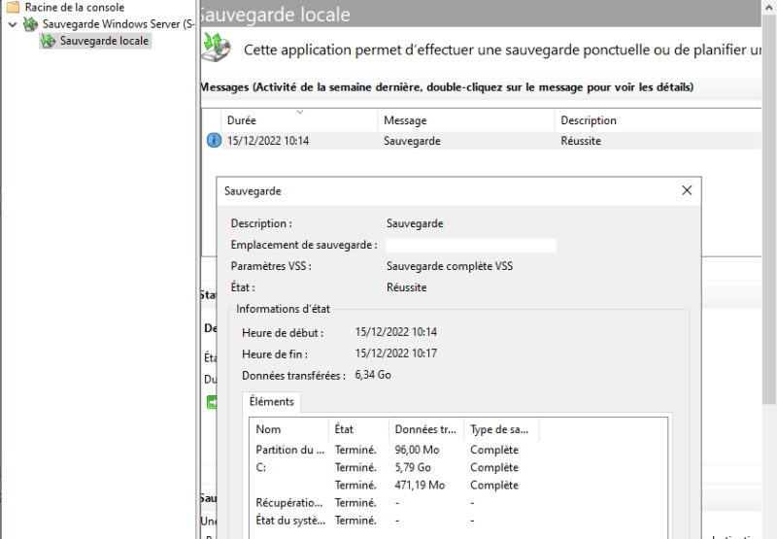777x539 pixels.
Task: Click the Réussite description cell in messages
Action: [581, 141]
